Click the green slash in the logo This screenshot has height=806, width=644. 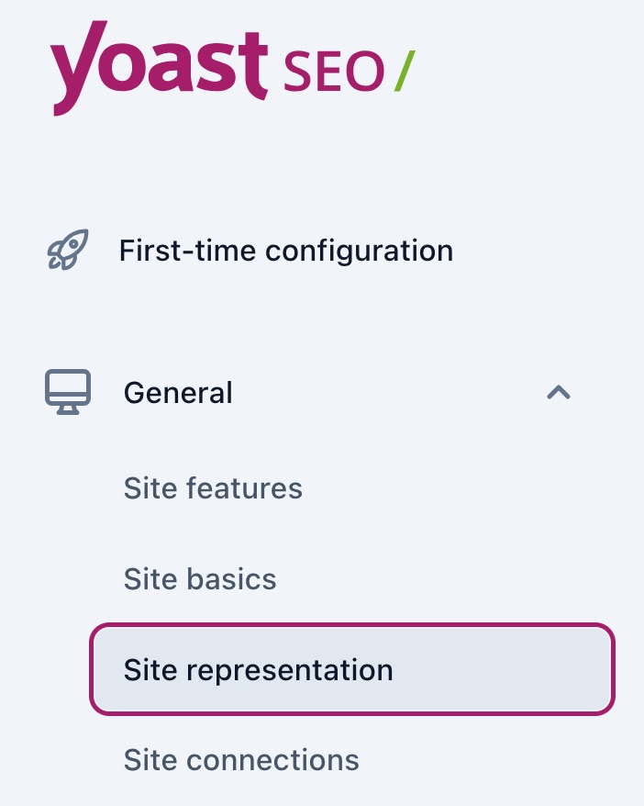[x=404, y=72]
